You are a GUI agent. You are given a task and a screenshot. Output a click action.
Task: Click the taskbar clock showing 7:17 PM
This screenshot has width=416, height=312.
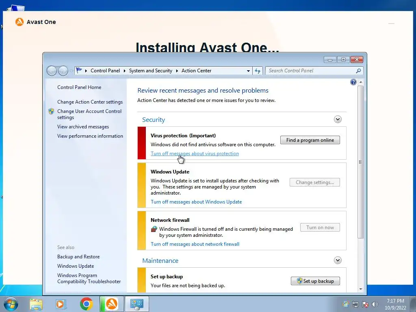click(395, 304)
